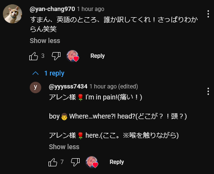Click the brown "y" profile avatar
The height and width of the screenshot is (174, 214).
pyautogui.click(x=36, y=87)
